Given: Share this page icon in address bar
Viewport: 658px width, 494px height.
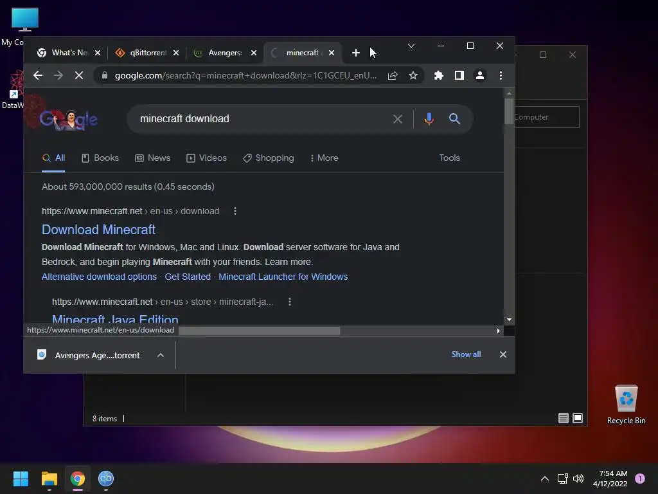Looking at the screenshot, I should tap(393, 76).
